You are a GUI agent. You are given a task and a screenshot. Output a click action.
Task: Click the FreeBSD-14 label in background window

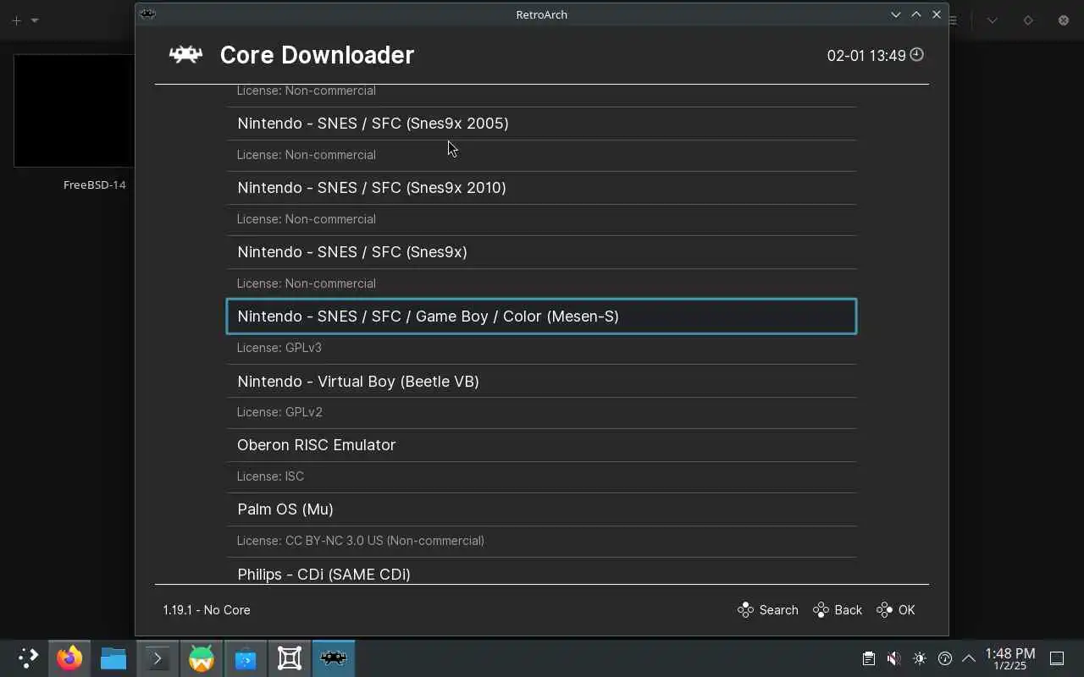click(95, 184)
